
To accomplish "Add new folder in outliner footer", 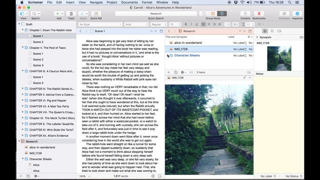I will pyautogui.click(x=175, y=72).
